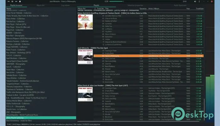Skip to the next track
220x126 pixels.
tap(16, 1)
